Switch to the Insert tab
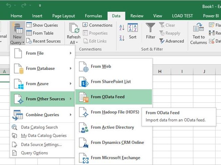Viewport: 221px width, 165px height. pos(37,16)
